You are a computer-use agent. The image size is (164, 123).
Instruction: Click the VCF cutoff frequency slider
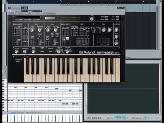tap(72, 32)
